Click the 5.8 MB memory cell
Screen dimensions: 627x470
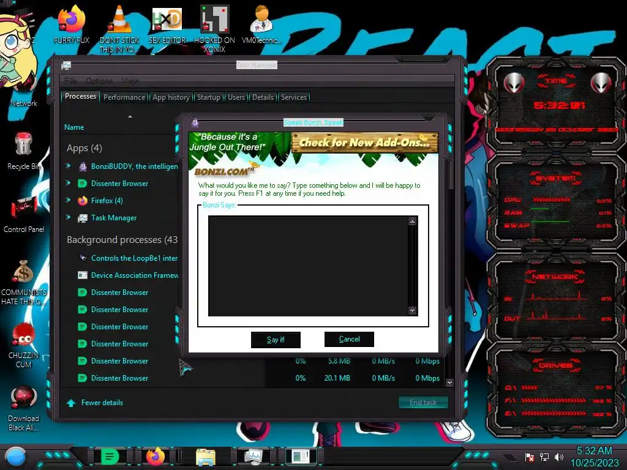(339, 361)
